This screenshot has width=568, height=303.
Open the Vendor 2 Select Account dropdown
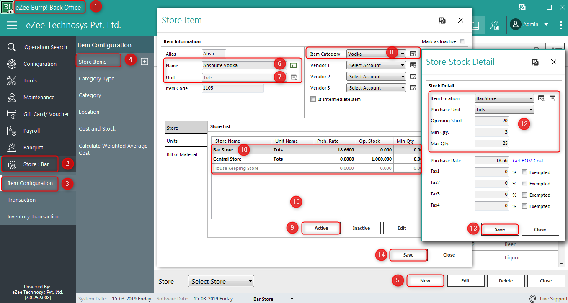tap(376, 77)
